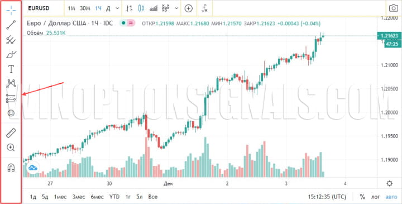The height and width of the screenshot is (204, 402).
Task: Activate the zoom in tool
Action: point(11,148)
